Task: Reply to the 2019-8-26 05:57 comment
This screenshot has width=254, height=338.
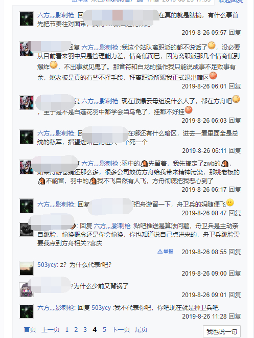Action: click(235, 33)
